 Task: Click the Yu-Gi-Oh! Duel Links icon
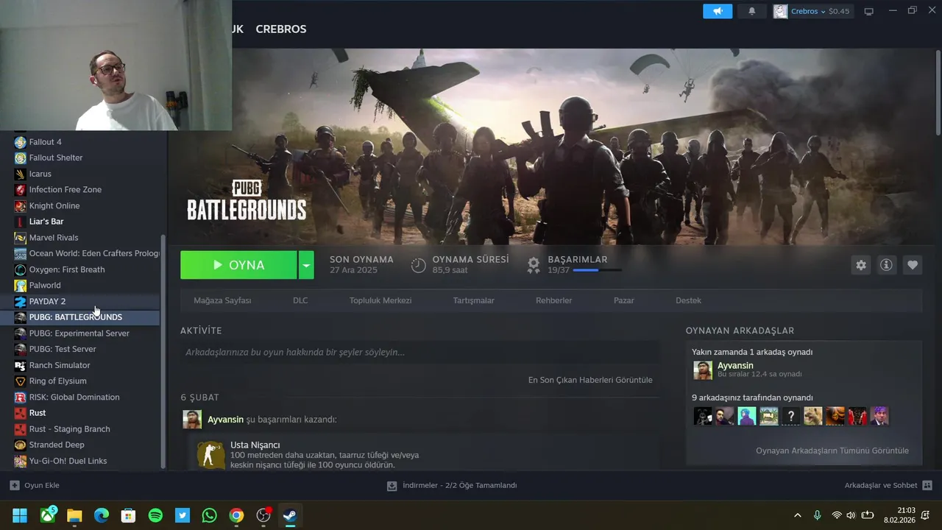coord(21,461)
